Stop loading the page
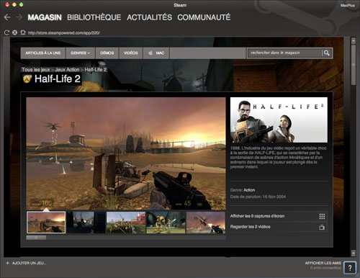Screen dimensions: 360x278 [14, 32]
